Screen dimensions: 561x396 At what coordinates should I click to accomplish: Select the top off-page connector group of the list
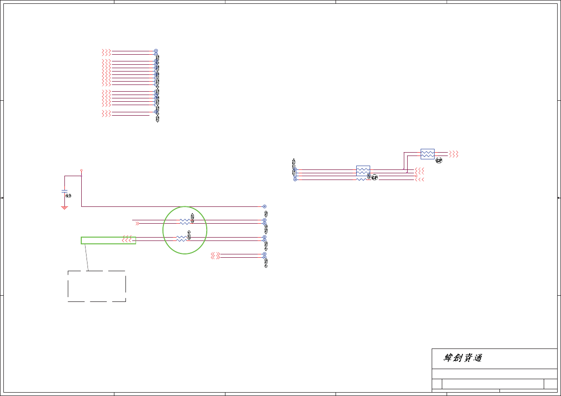(106, 52)
